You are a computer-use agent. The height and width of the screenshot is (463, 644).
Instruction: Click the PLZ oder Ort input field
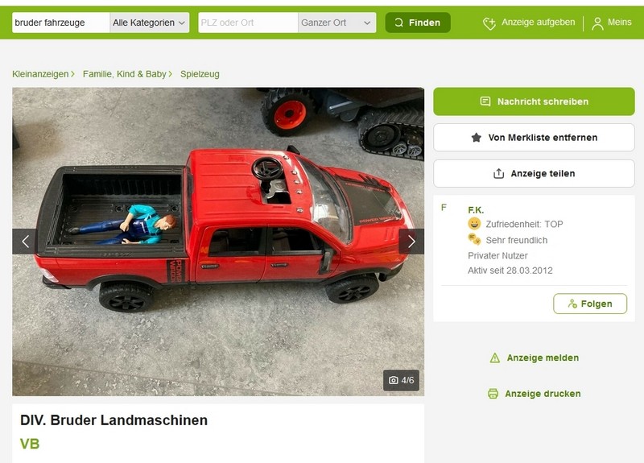(x=248, y=23)
